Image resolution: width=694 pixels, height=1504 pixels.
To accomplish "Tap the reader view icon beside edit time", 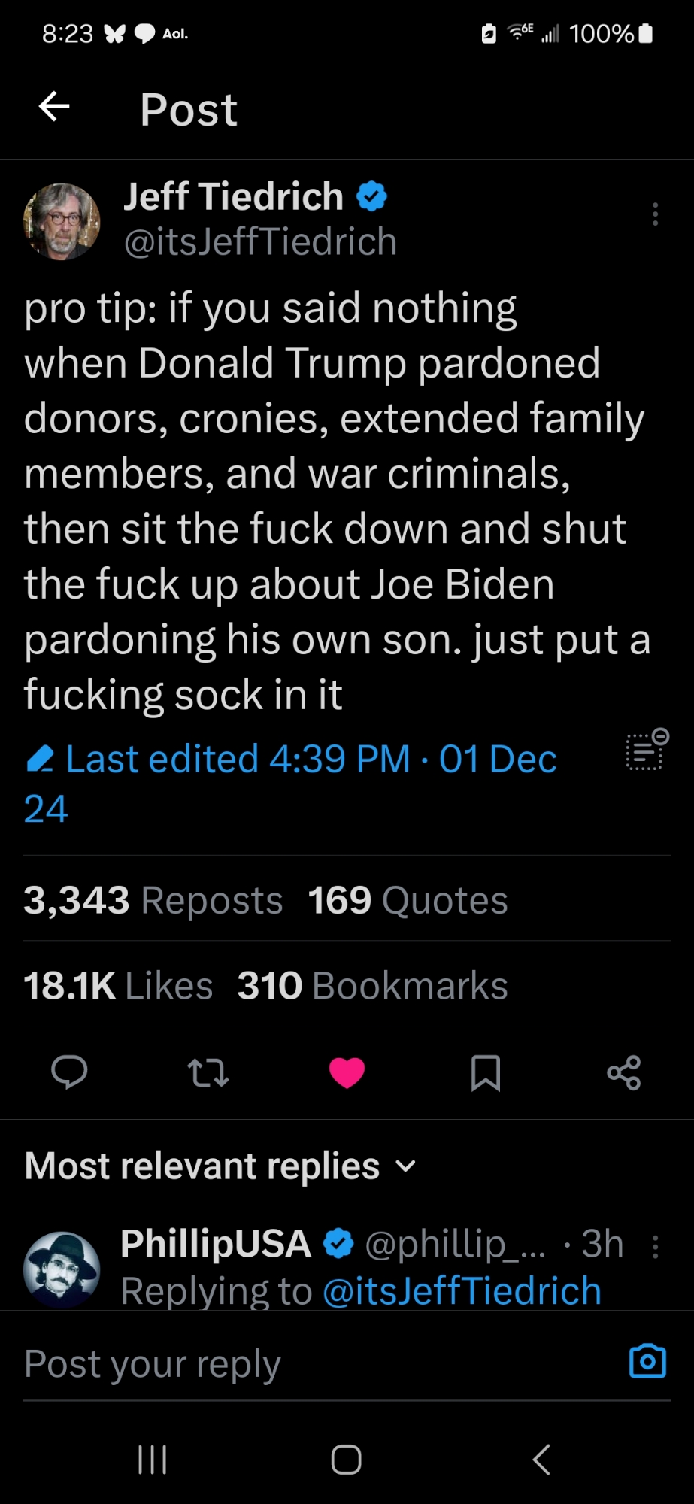I will (x=647, y=750).
